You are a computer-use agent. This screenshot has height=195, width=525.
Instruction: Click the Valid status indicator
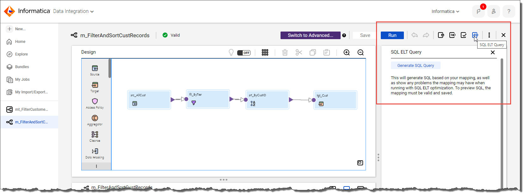[171, 35]
